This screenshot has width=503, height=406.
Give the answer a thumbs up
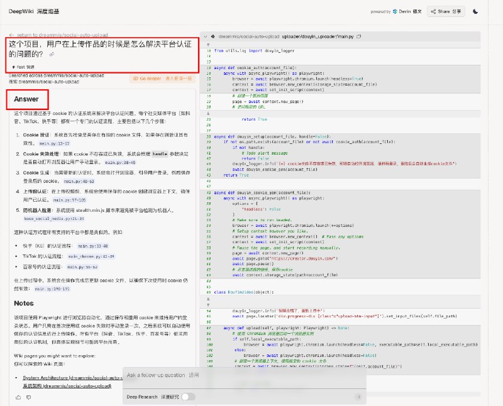pyautogui.click(x=18, y=397)
